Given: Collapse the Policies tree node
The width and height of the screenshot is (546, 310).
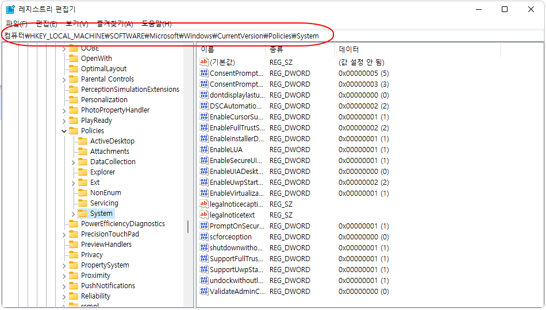Looking at the screenshot, I should [x=64, y=131].
